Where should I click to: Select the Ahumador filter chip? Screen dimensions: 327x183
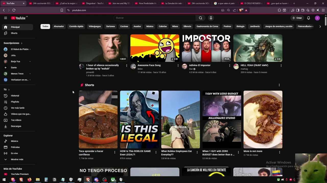[59, 26]
